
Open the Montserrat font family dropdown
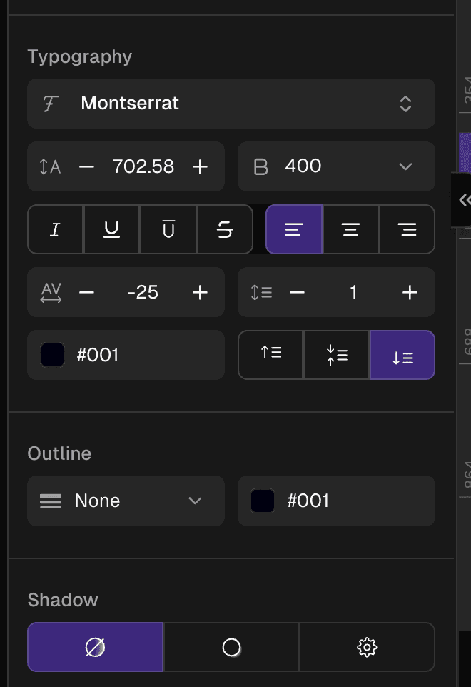231,104
